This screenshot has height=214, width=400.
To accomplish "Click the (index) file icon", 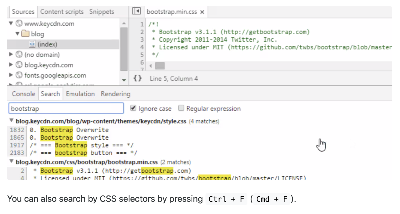I will coord(32,44).
